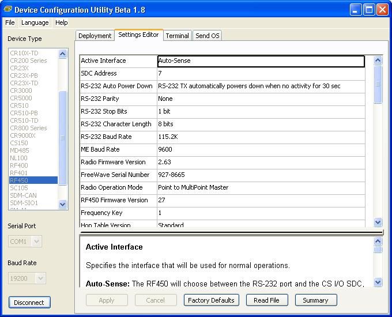Switch to the Deployment tab
The width and height of the screenshot is (392, 317).
pos(95,36)
